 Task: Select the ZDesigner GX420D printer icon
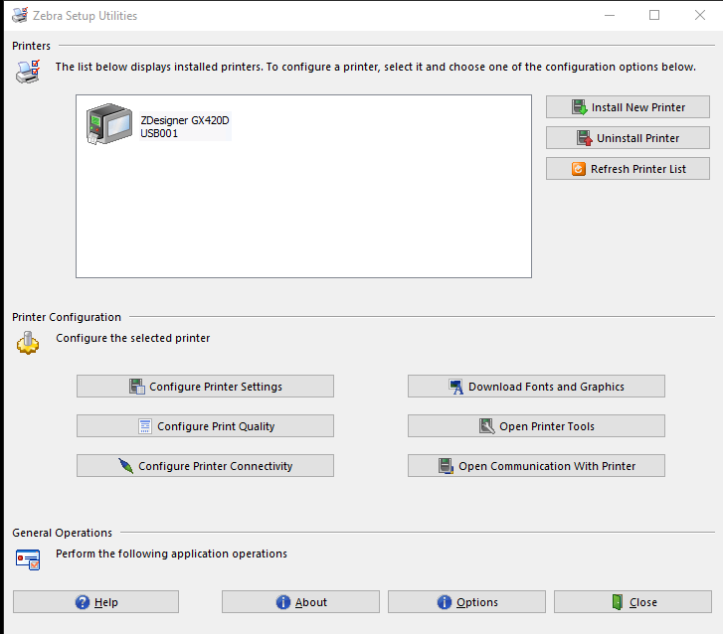point(108,123)
